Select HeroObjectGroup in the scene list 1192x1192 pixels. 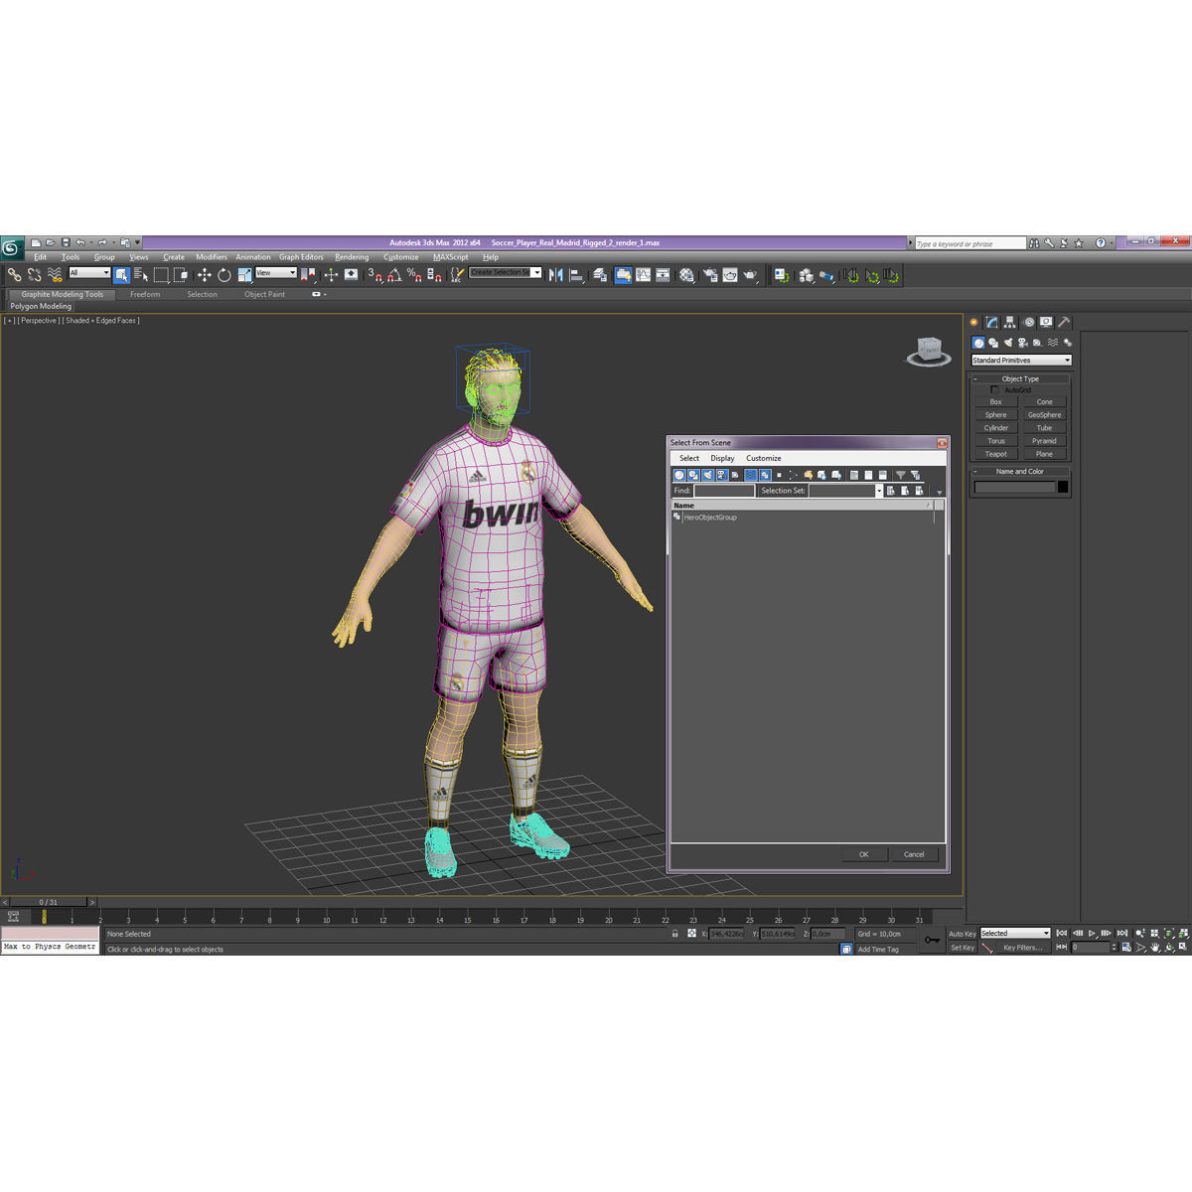point(710,518)
